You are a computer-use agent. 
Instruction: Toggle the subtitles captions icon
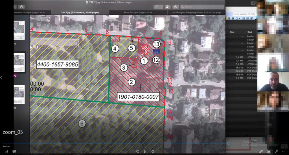pos(14,152)
